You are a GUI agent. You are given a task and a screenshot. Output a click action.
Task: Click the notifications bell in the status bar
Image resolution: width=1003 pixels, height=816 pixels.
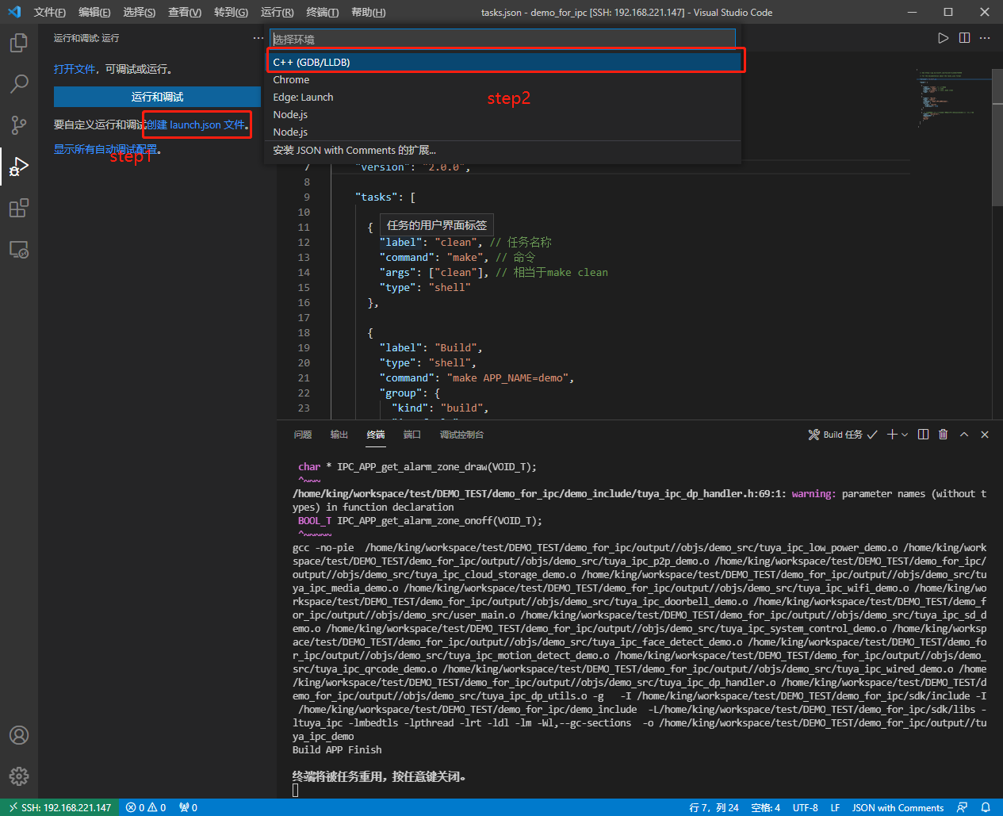tap(984, 807)
